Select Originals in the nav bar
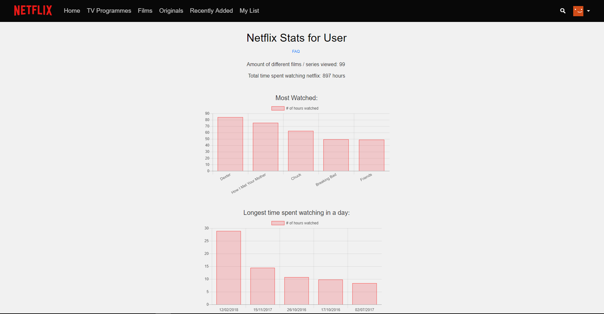The height and width of the screenshot is (314, 604). pyautogui.click(x=171, y=10)
